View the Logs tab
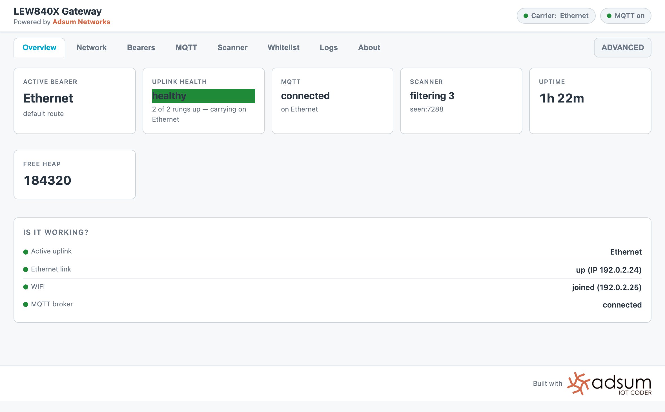 click(x=329, y=48)
